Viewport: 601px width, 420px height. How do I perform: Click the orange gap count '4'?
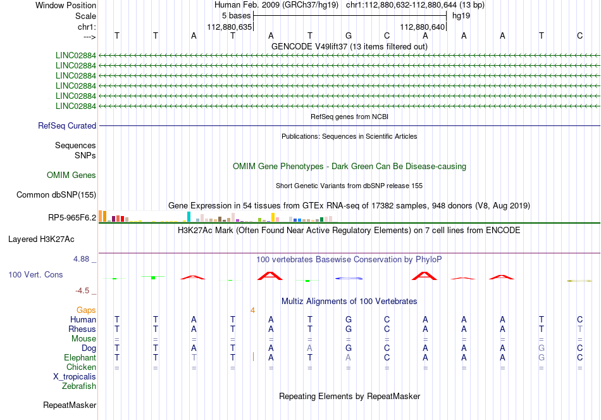click(x=252, y=310)
